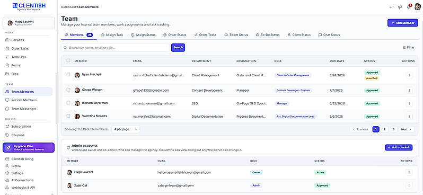The width and height of the screenshot is (423, 195).
Task: Open actions menu for Zabir GM
Action: pyautogui.click(x=409, y=185)
